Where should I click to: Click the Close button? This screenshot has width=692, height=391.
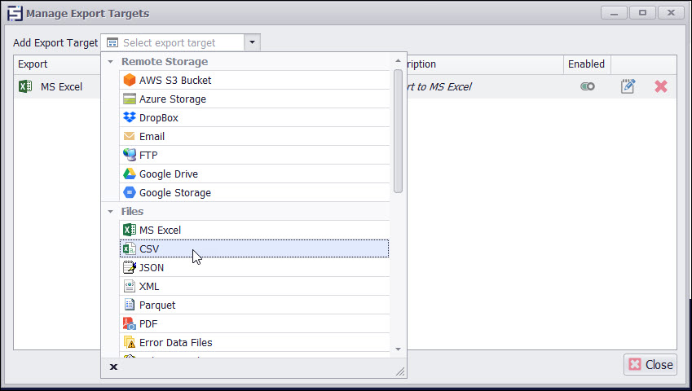click(x=650, y=364)
